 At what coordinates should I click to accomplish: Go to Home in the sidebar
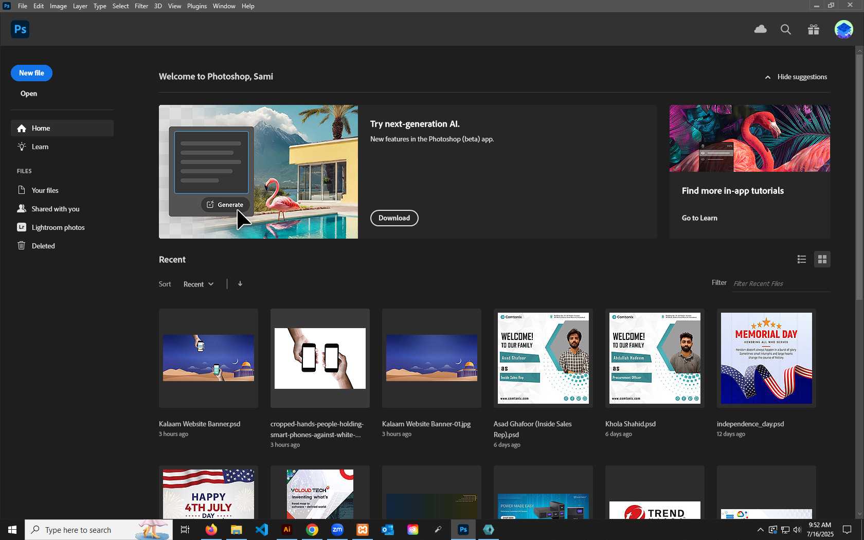click(x=62, y=128)
